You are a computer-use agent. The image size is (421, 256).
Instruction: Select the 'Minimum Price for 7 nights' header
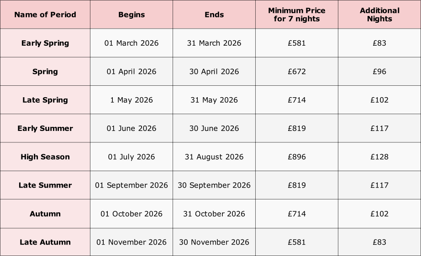tap(297, 15)
